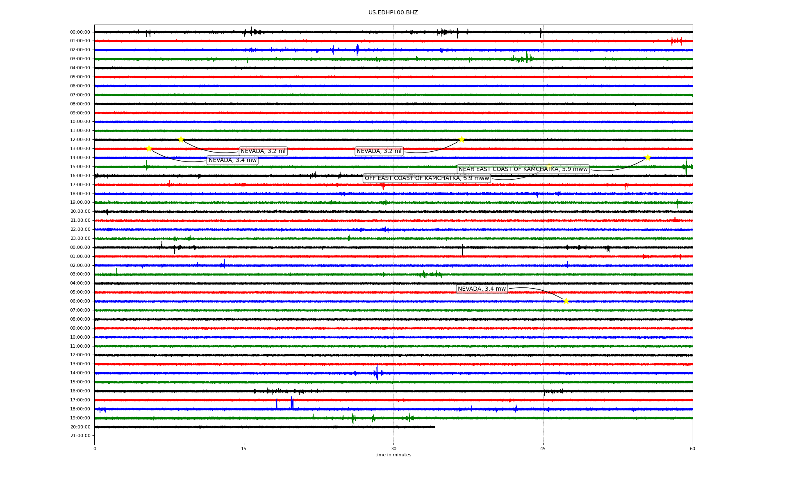Click the rightmost yellow star on the 12:00:00 black trace

pos(462,139)
